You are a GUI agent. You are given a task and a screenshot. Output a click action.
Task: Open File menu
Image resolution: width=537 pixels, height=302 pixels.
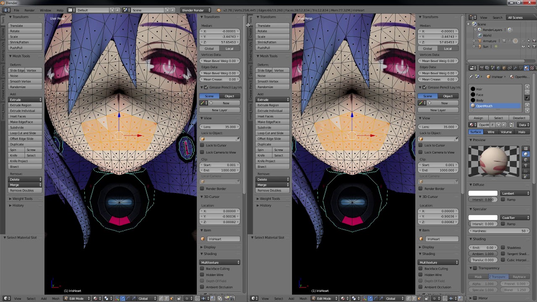(x=16, y=10)
